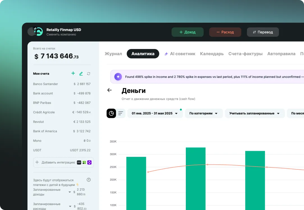Click first point on orange trend line
Viewport: 304px width, 210px height.
tap(148, 172)
